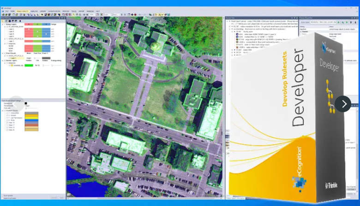Viewport: 360px width, 206px height.
Task: Collapse the Vector Layers tree node
Action: point(2,61)
